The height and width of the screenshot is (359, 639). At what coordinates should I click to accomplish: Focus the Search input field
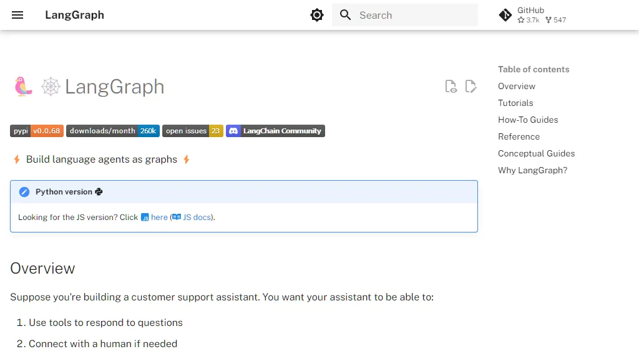point(404,15)
